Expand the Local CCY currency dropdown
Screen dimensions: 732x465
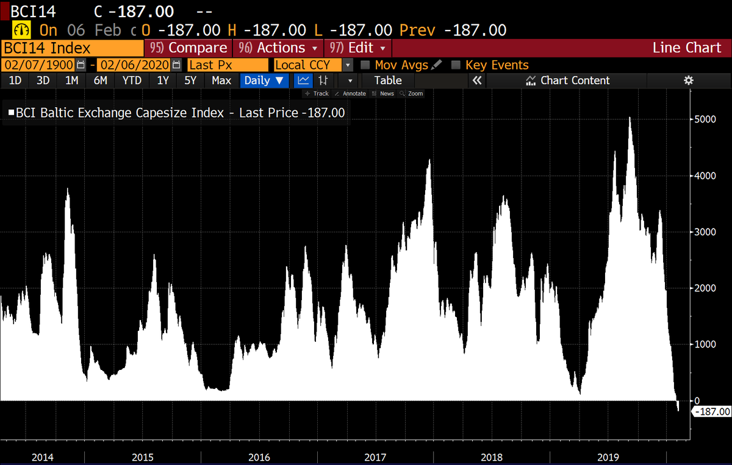[x=348, y=65]
